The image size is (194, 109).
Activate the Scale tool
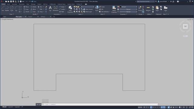[x=33, y=12]
